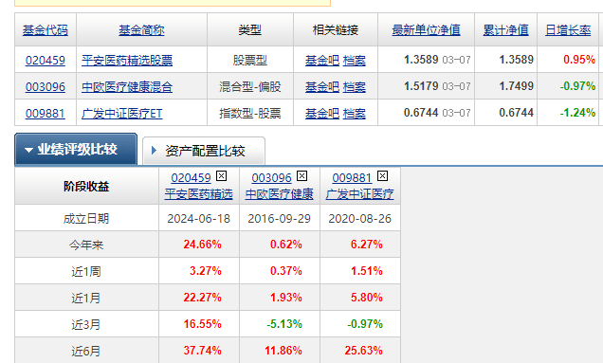Screen dimensions: 603x363
Task: Select the 成立日期 row label
Action: click(86, 218)
